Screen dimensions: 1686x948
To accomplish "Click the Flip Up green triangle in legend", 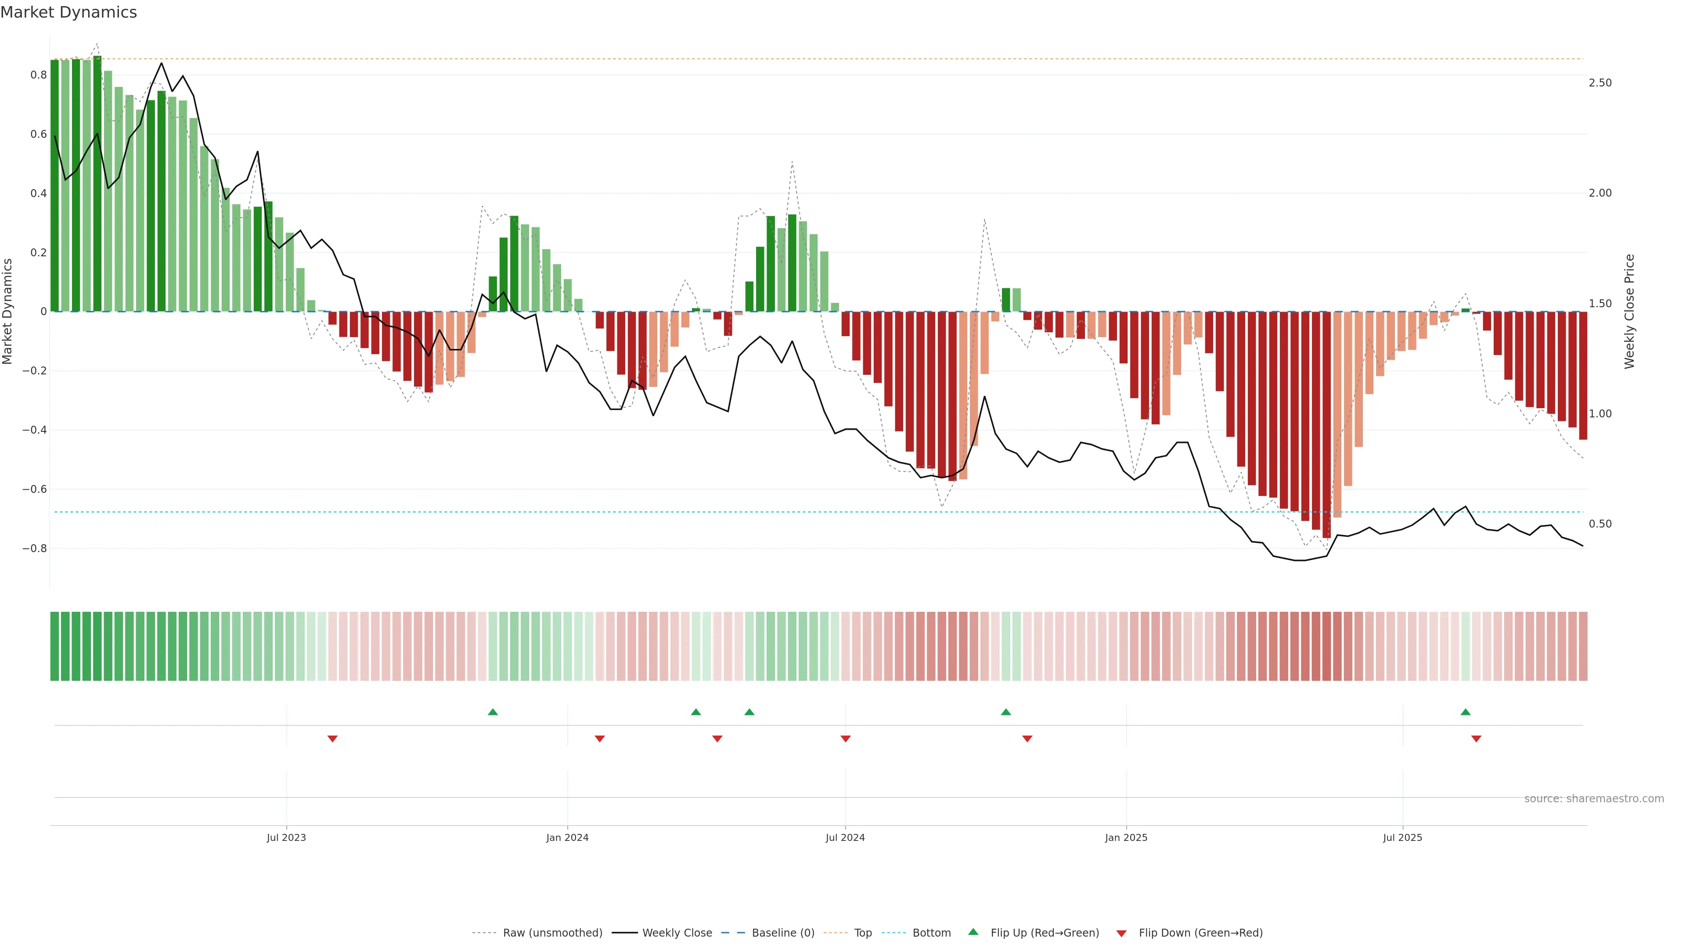I will (x=973, y=932).
